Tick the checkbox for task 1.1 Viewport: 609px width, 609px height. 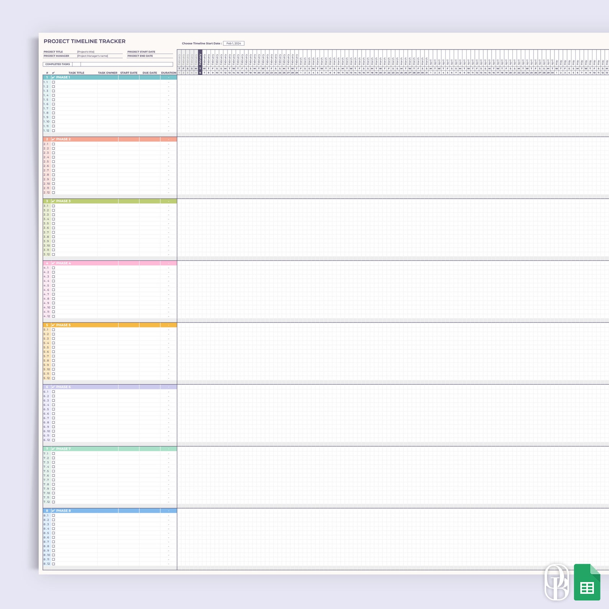coord(53,82)
